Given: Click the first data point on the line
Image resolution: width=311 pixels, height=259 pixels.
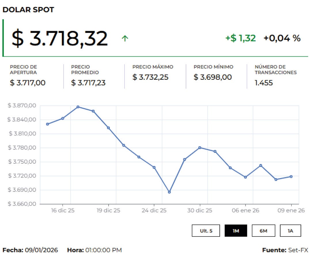Looking at the screenshot, I should click(48, 124).
